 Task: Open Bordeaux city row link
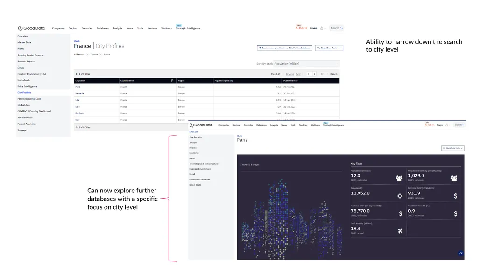(x=80, y=113)
